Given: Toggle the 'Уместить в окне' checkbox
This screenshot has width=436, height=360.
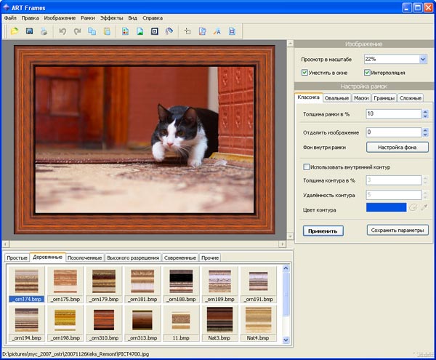Looking at the screenshot, I should [x=305, y=73].
